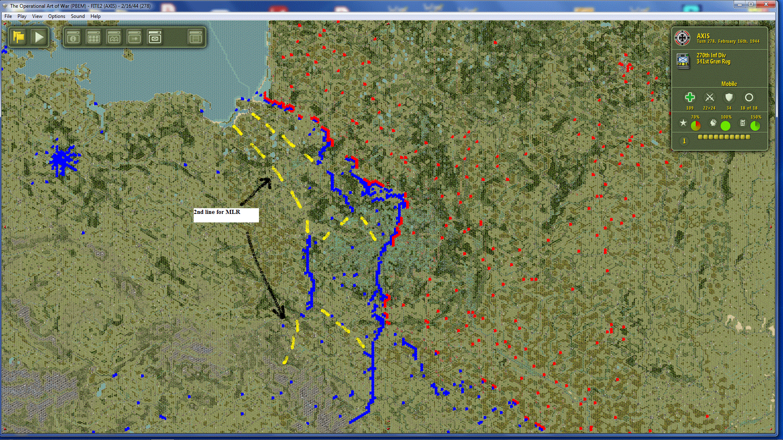Minimize the Operational Art of War window
This screenshot has width=783, height=440.
coord(739,4)
